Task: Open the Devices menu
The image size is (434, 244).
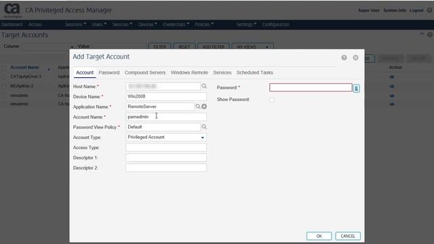Action: (147, 24)
